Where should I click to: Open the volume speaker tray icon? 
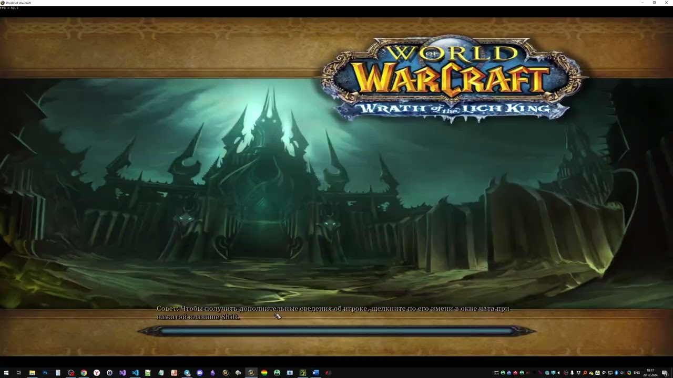tap(622, 373)
